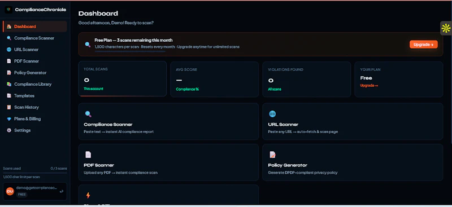
Task: Open the yellow asterisk widget on right edge
Action: tap(446, 28)
